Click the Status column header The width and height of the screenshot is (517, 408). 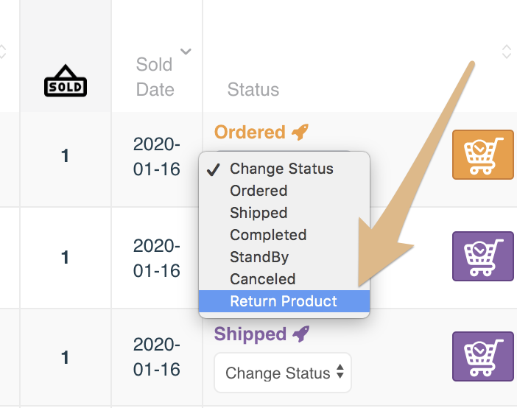253,89
